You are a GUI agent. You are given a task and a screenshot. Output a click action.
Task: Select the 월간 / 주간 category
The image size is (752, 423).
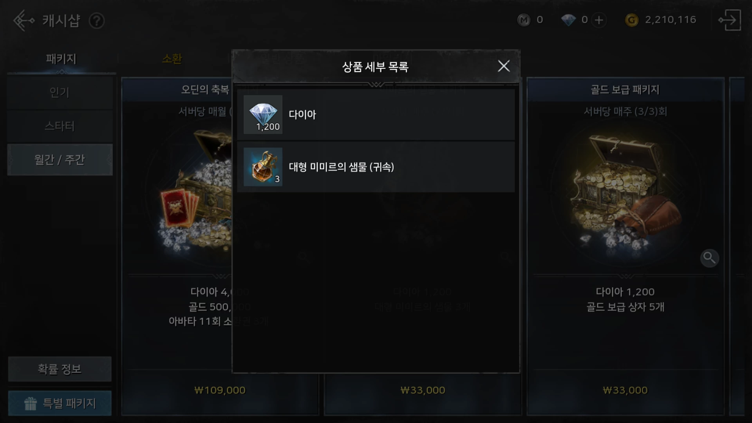click(60, 159)
